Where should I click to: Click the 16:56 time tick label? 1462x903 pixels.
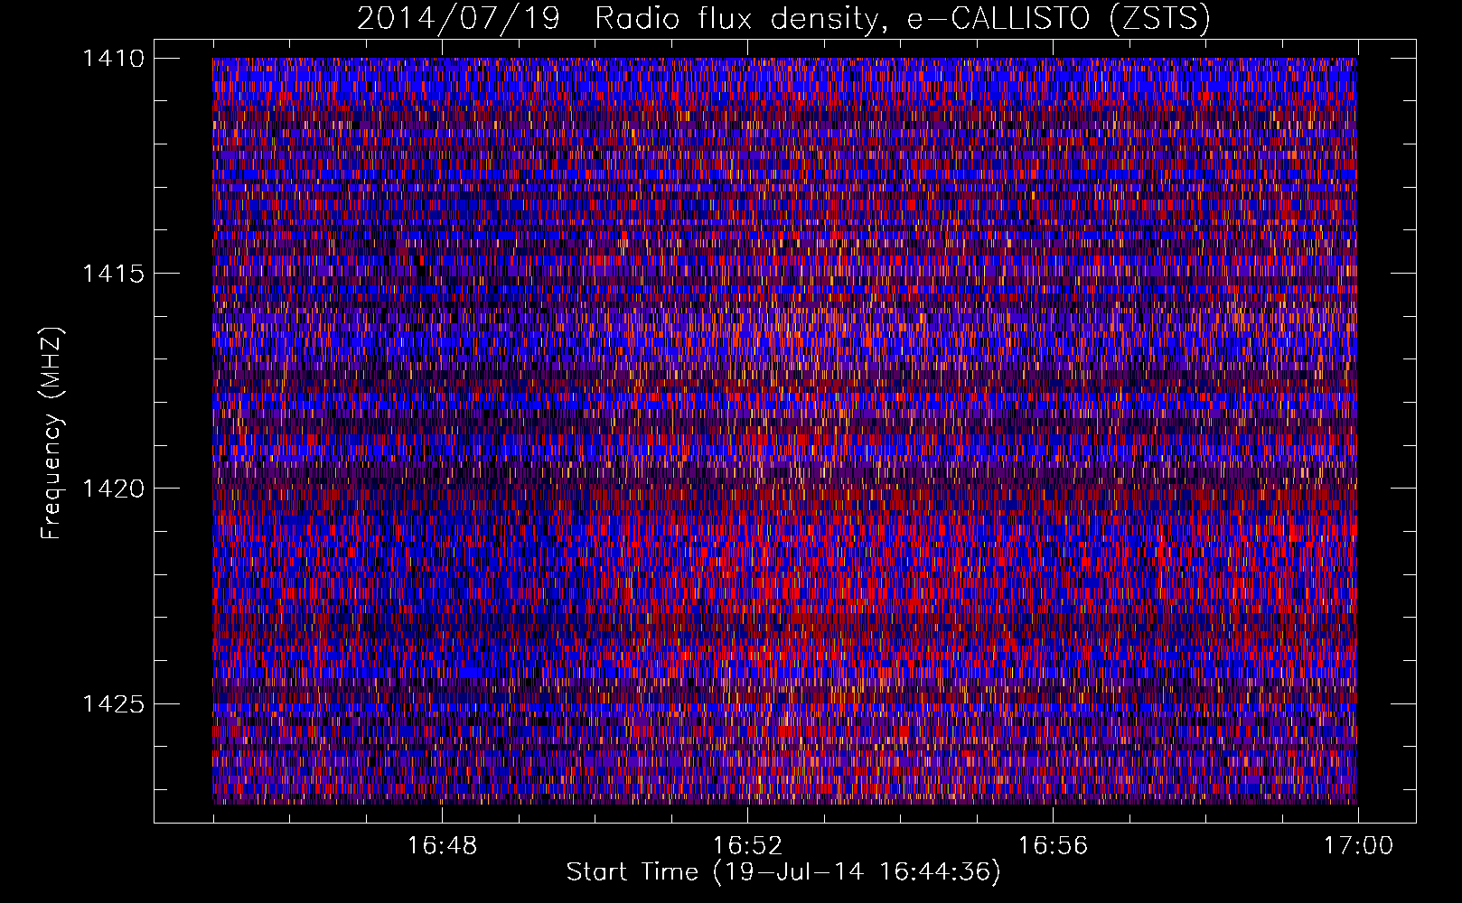pos(1053,846)
